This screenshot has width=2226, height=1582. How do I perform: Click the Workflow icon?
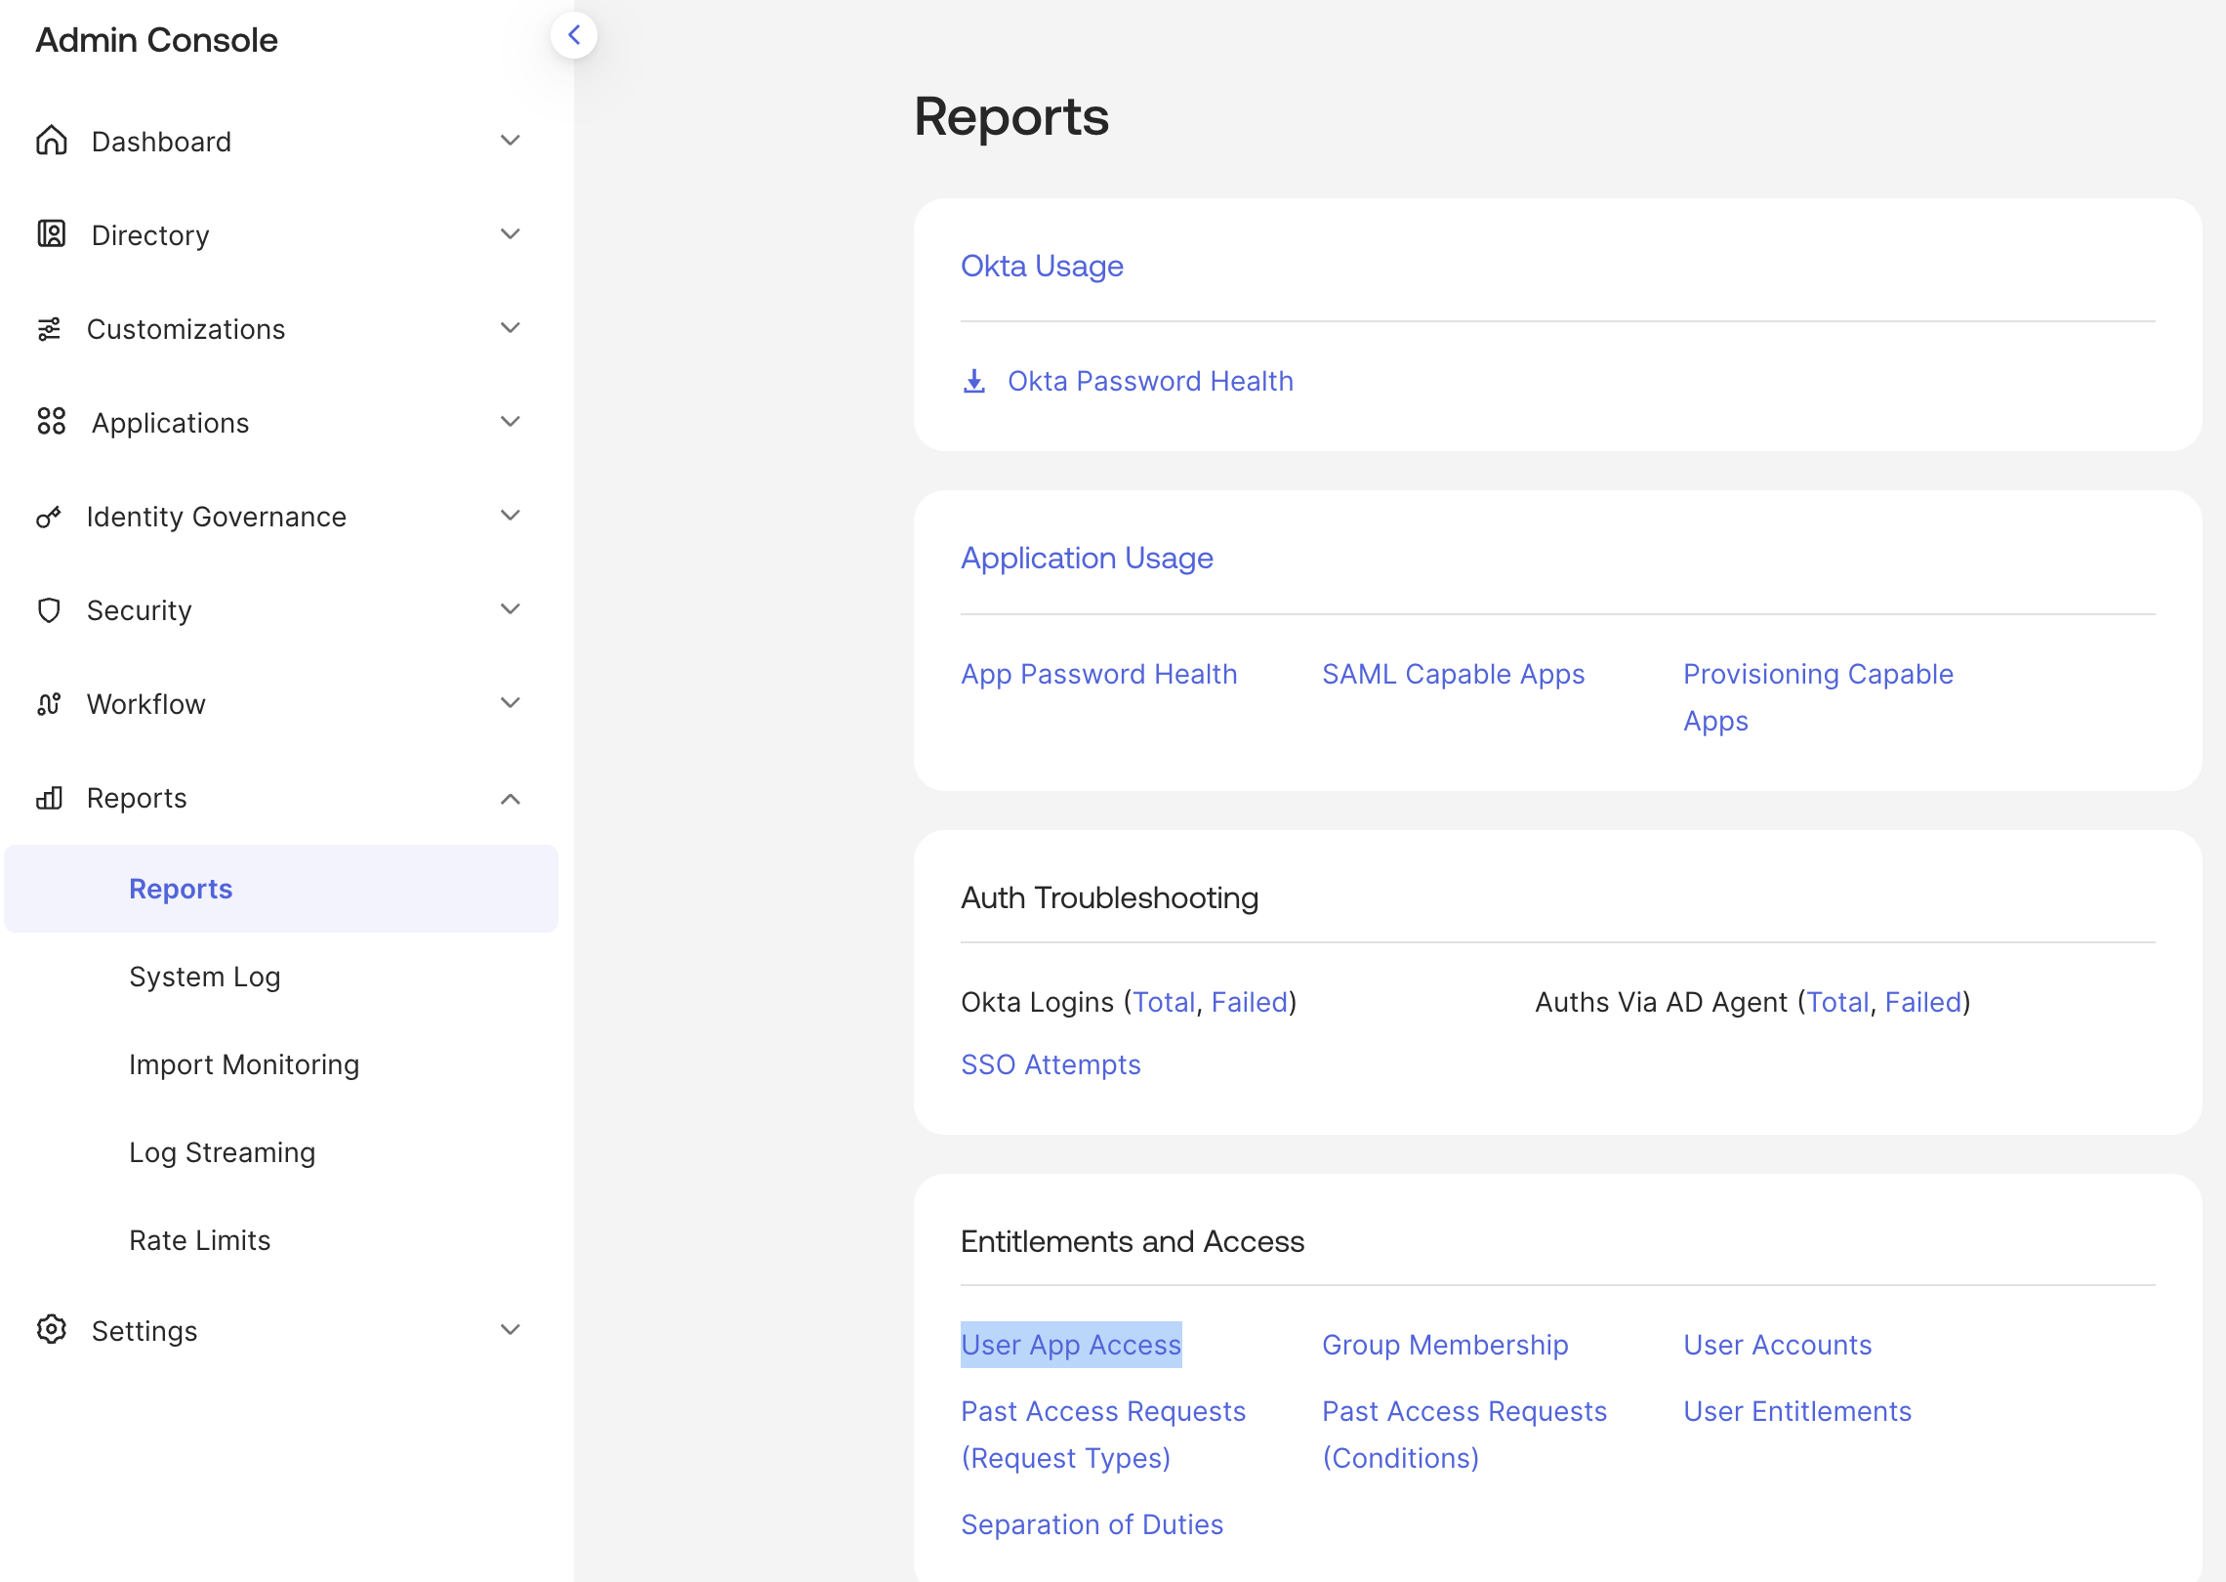[x=49, y=704]
